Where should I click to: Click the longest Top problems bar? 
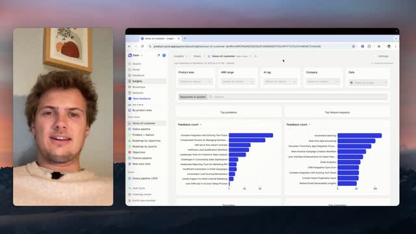(x=251, y=135)
